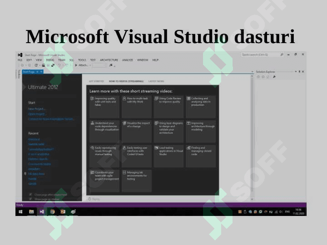
Task: Click the Start Page vertical scrollbar
Action: coord(251,136)
